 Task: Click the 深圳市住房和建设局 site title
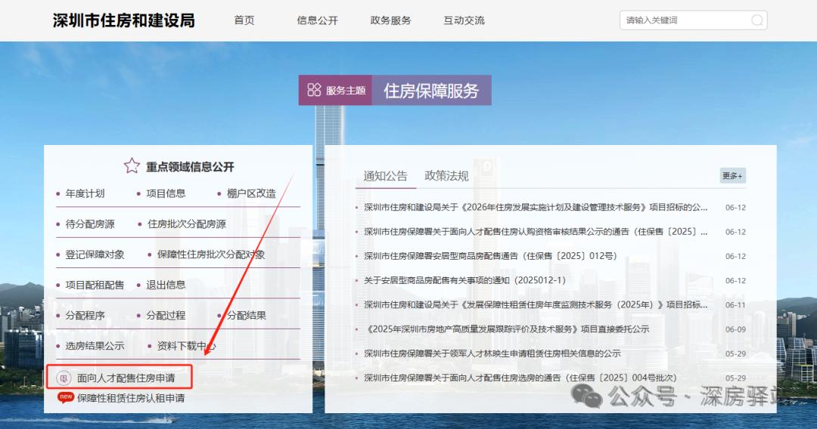124,20
